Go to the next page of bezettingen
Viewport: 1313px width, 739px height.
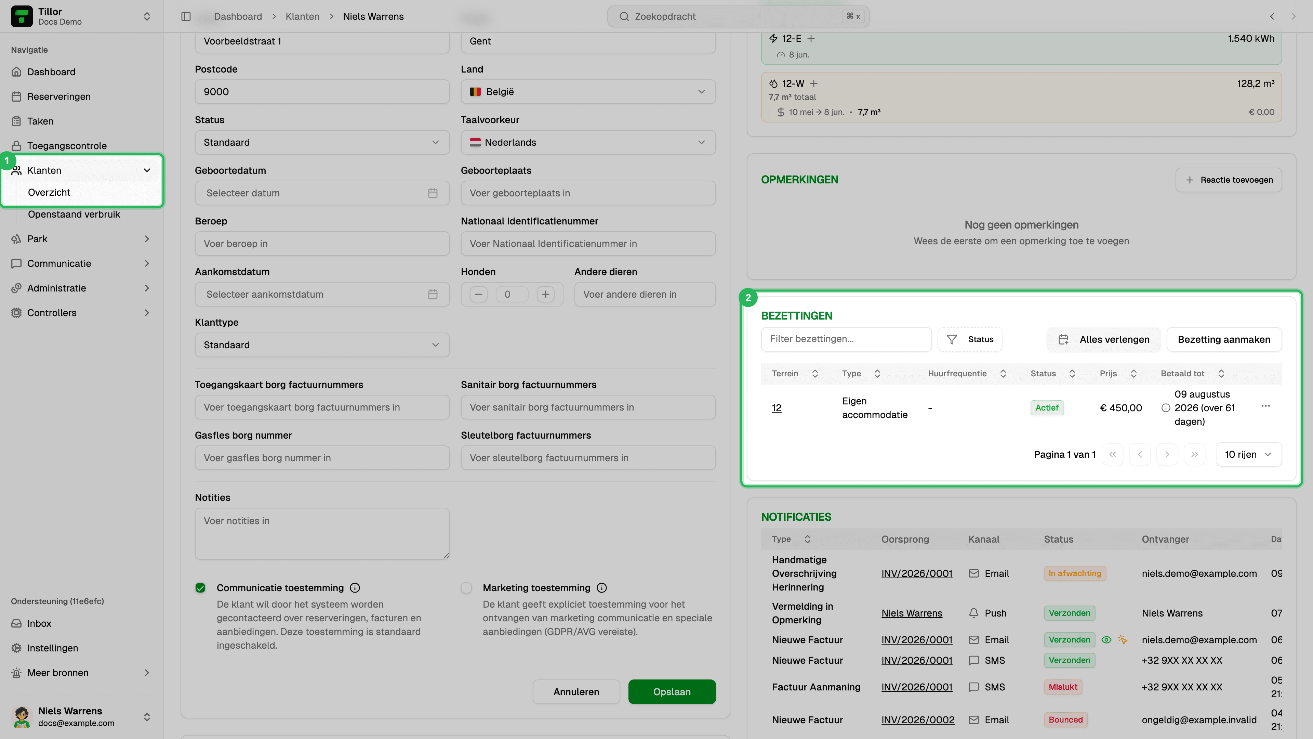[1167, 454]
